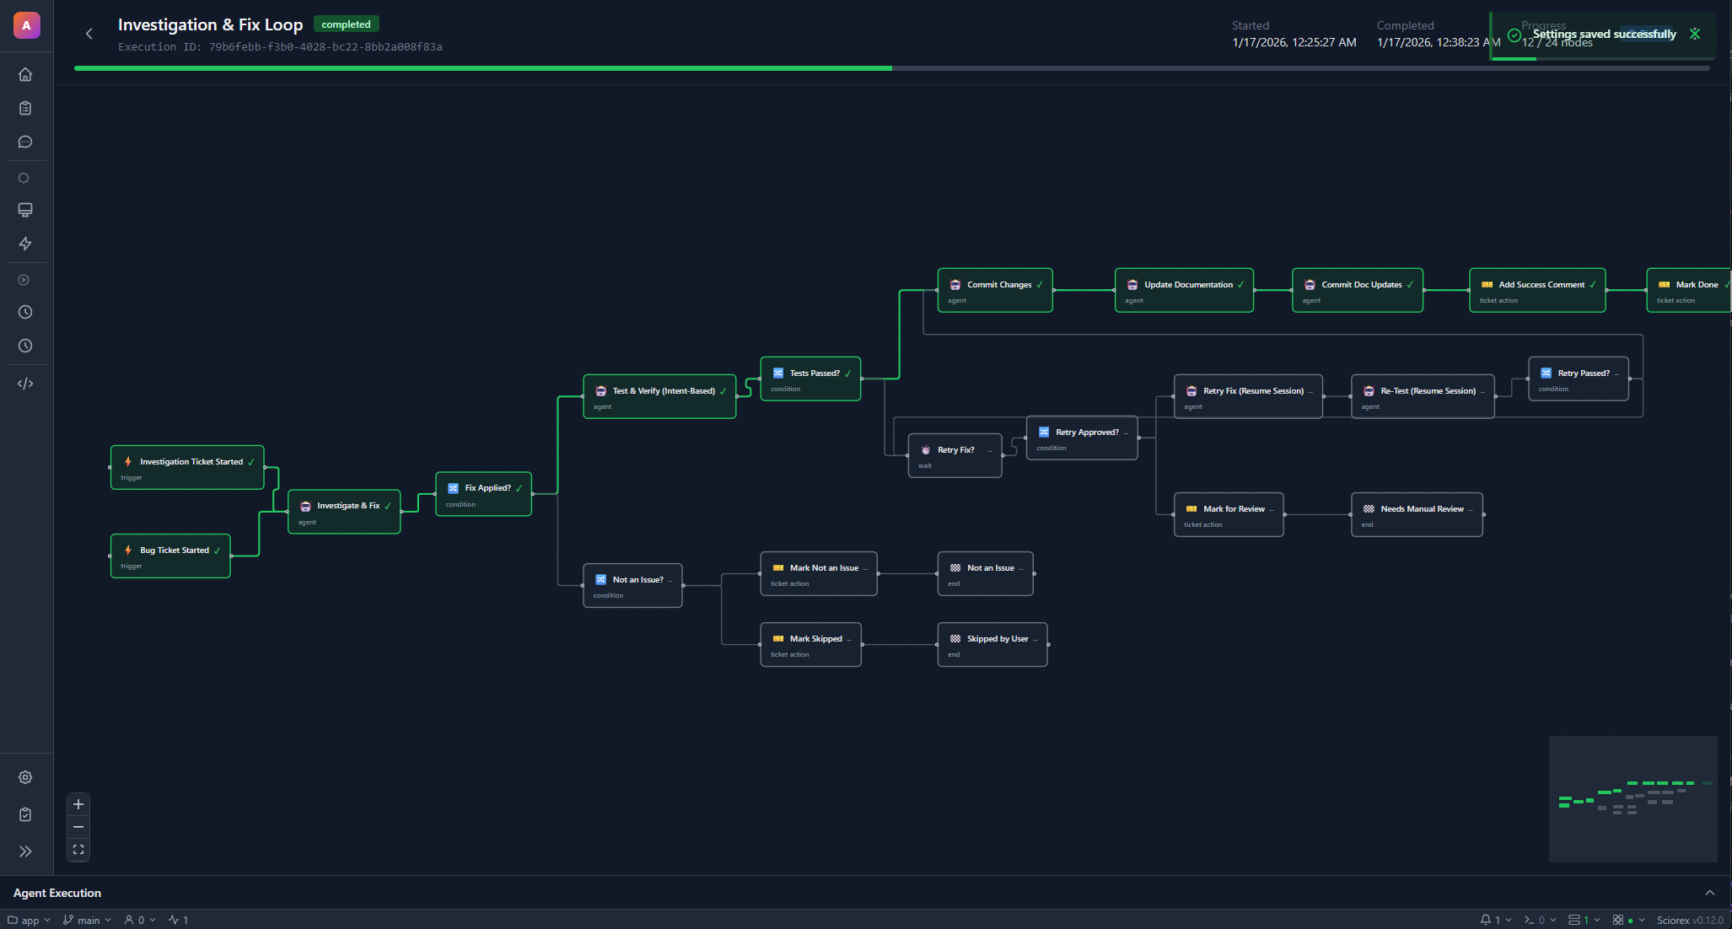Click the zoom in plus control

78,803
